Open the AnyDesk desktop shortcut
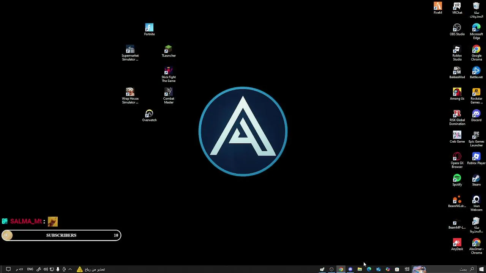Viewport: 486px width, 273px height. [x=457, y=245]
